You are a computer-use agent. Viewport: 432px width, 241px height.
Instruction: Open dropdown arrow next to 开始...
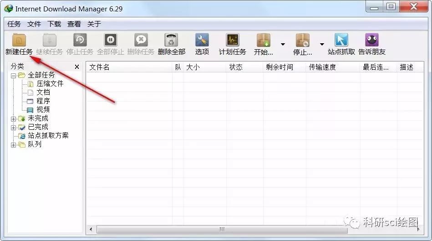point(283,44)
